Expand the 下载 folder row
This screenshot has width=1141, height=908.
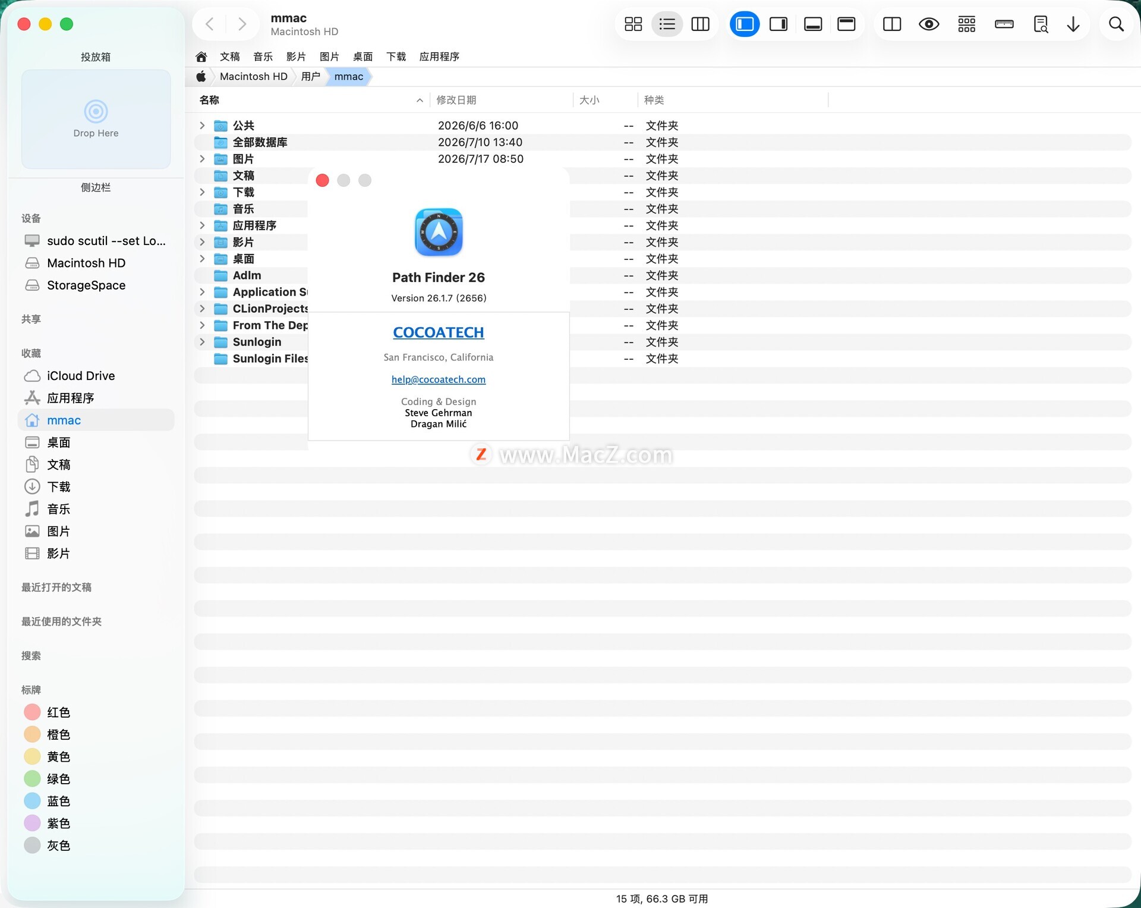pos(202,192)
